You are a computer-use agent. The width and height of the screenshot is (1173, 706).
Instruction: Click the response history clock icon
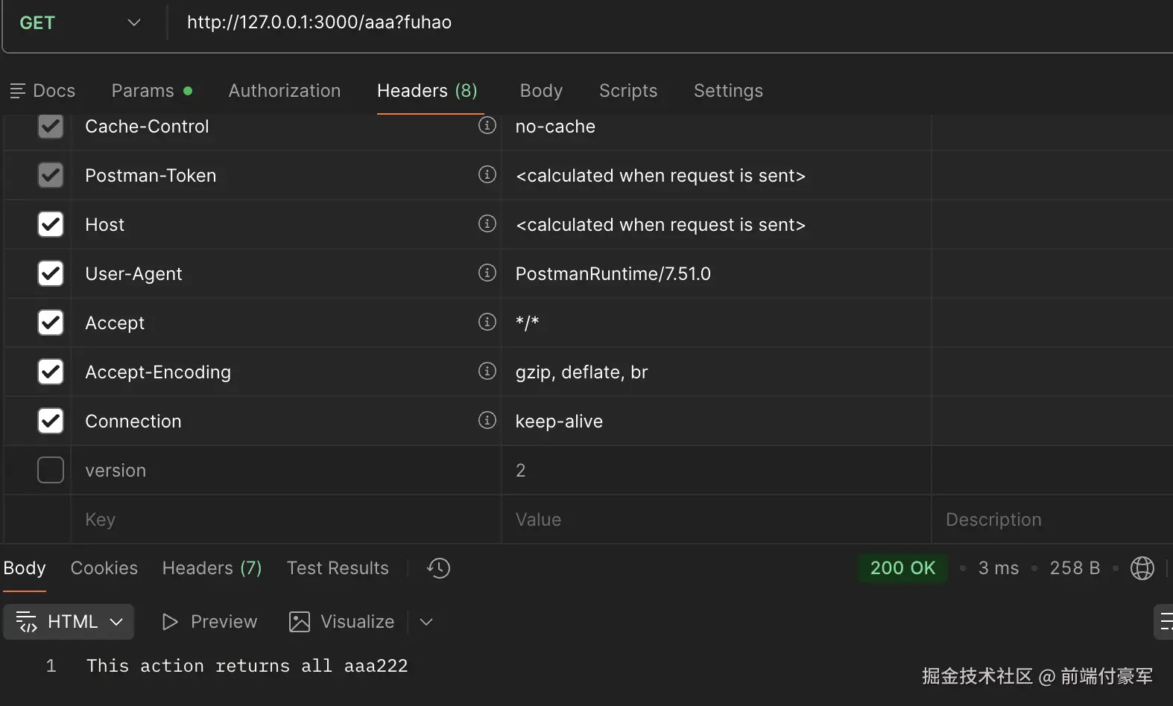438,568
